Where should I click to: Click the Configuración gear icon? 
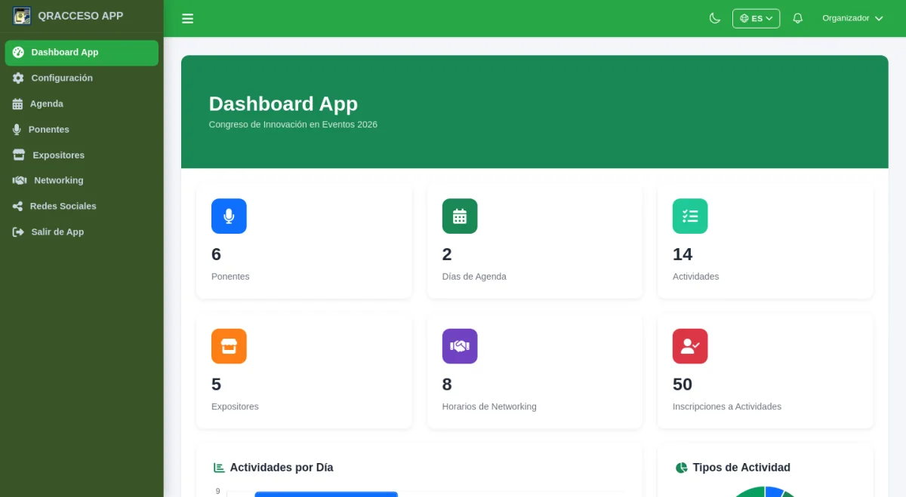point(18,78)
